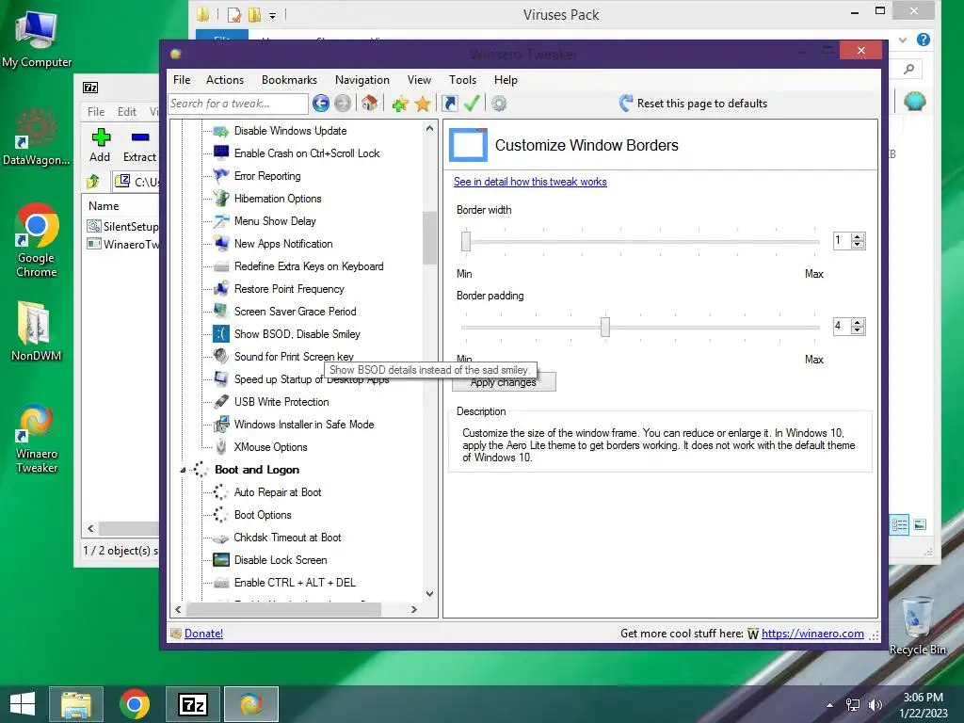Open the Edit menu in 7-Zip
The image size is (964, 723).
pyautogui.click(x=127, y=112)
